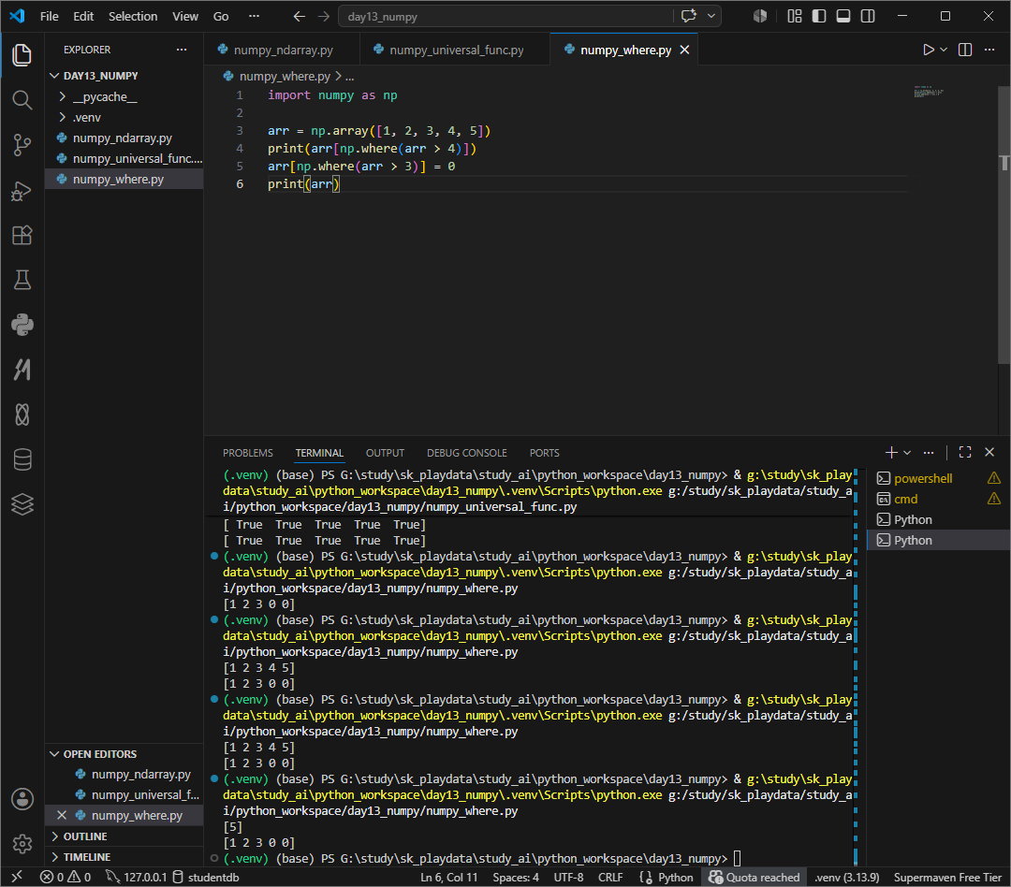This screenshot has height=887, width=1011.
Task: Switch to the PORTS panel tab
Action: tap(544, 453)
